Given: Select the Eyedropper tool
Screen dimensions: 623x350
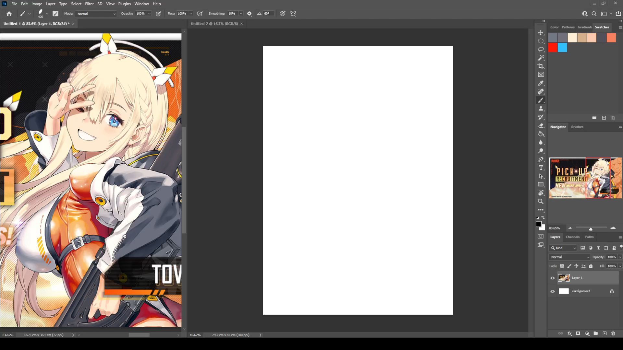Looking at the screenshot, I should 541,83.
